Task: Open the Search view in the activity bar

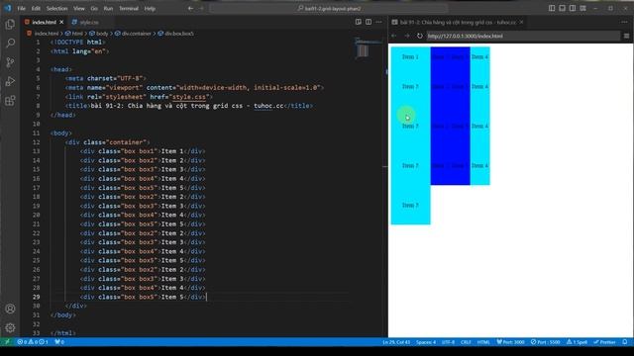Action: (10, 43)
